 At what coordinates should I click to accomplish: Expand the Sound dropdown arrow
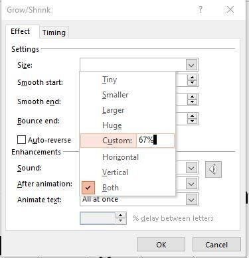(x=191, y=168)
